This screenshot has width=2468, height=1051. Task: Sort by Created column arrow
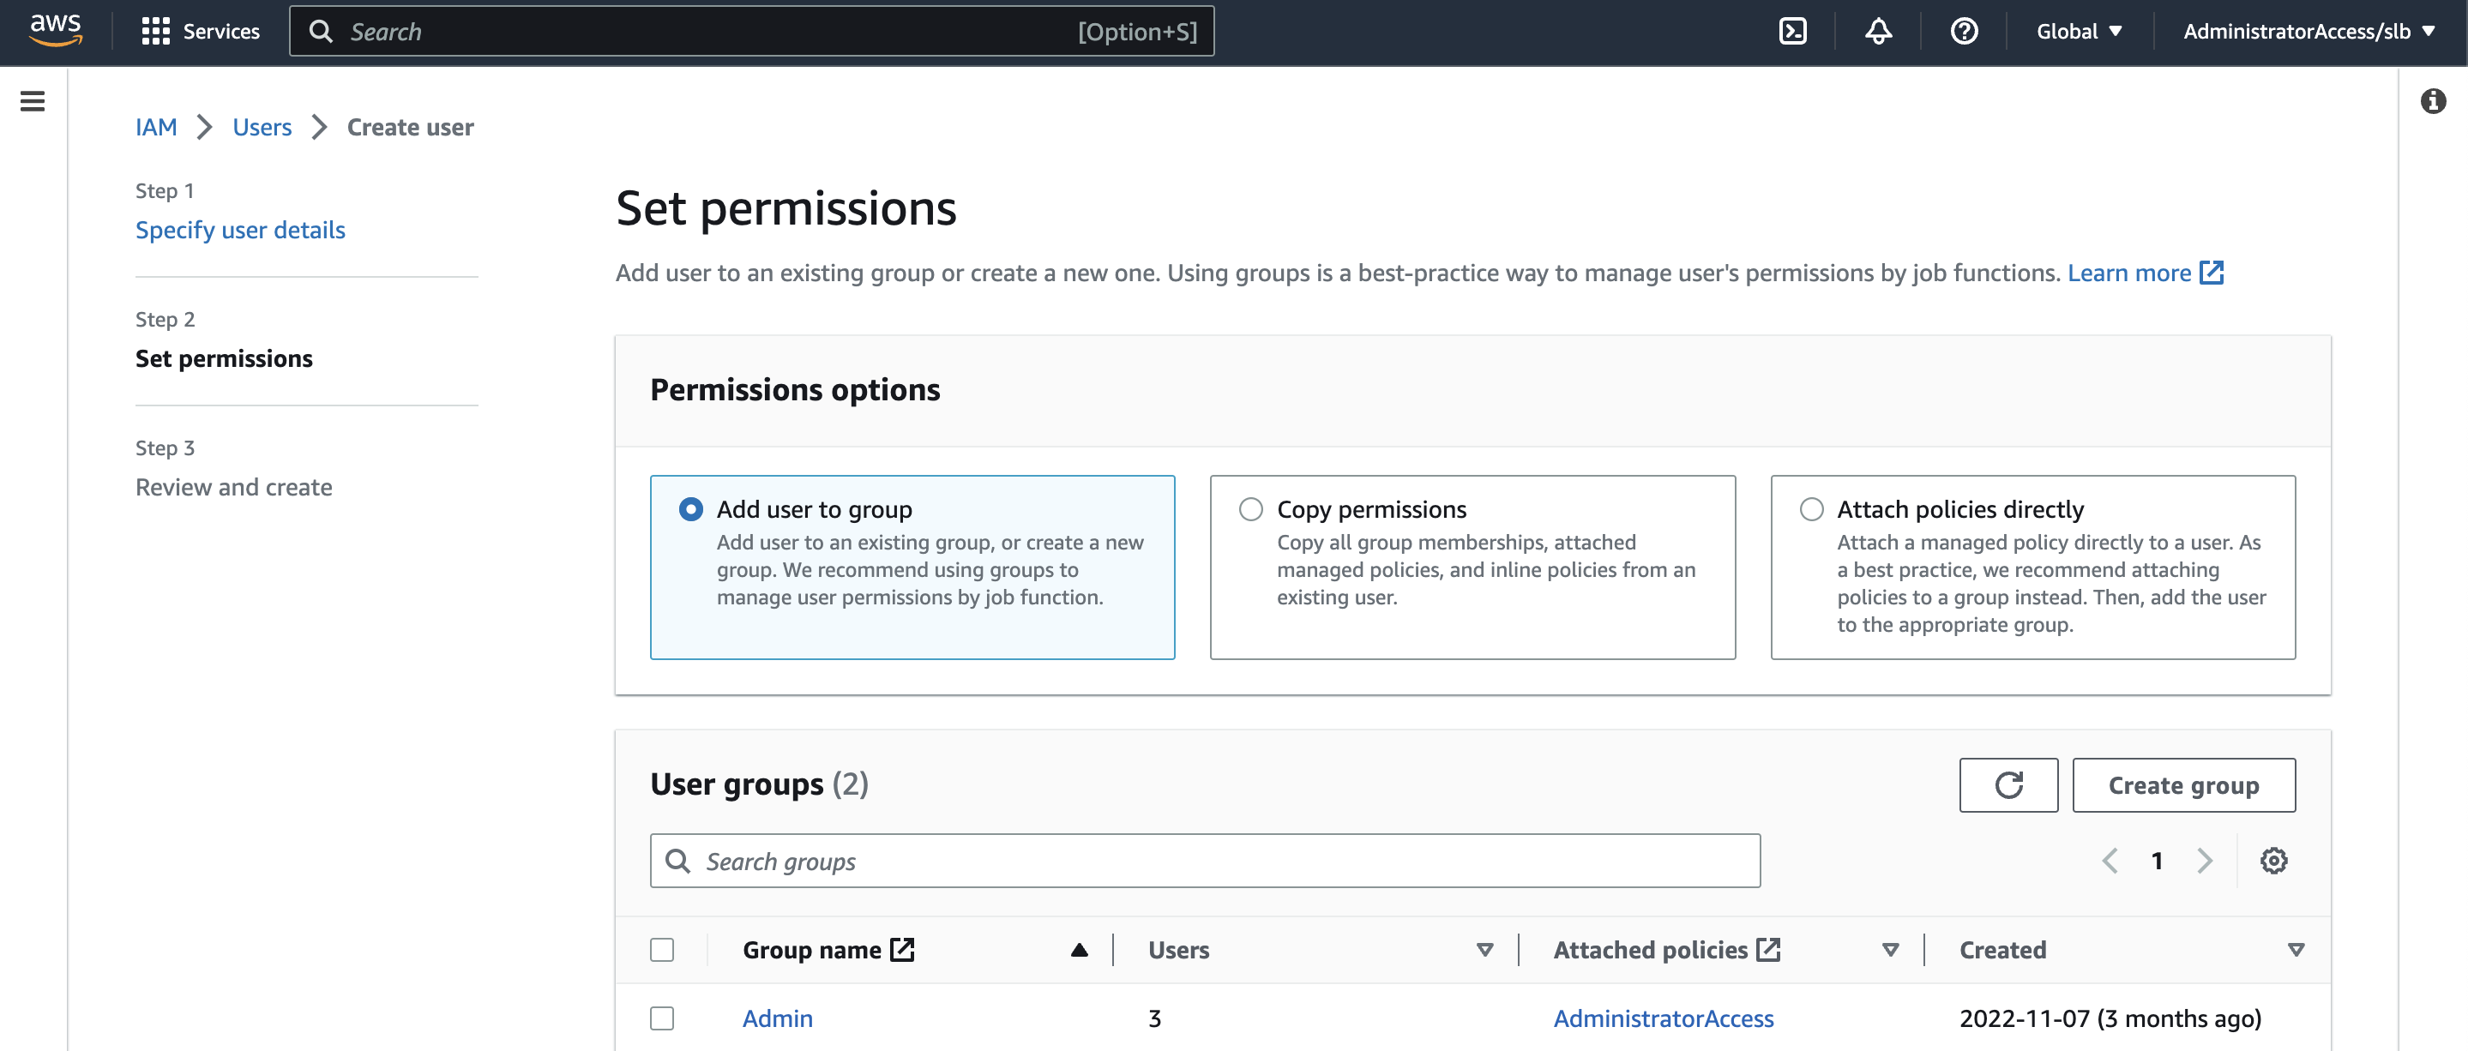[2296, 950]
